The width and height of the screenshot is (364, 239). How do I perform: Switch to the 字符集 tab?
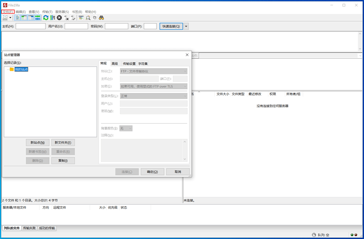click(143, 64)
